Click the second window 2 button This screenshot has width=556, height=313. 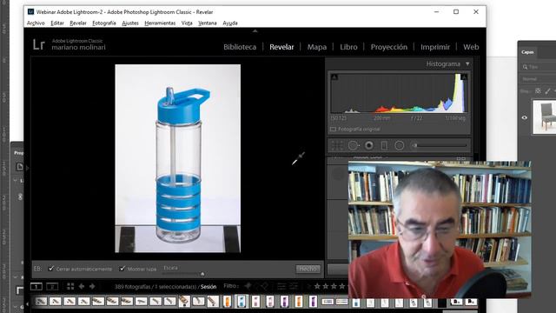pyautogui.click(x=52, y=286)
